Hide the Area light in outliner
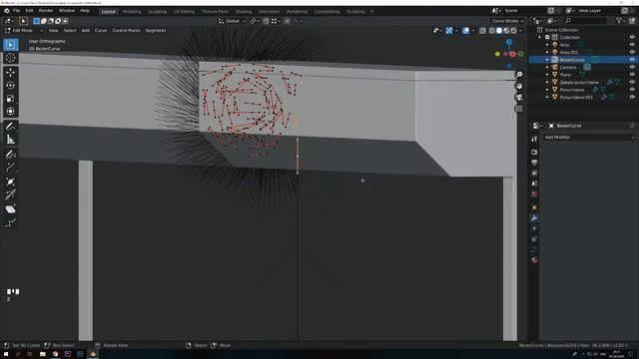This screenshot has height=359, width=639. point(632,45)
